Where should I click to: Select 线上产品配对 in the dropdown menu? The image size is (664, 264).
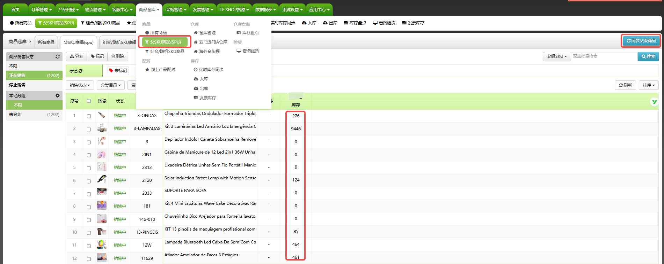[160, 70]
